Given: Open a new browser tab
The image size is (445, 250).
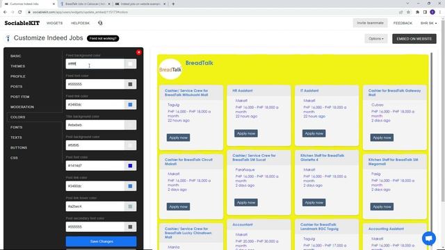Looking at the screenshot, I should tap(173, 4).
